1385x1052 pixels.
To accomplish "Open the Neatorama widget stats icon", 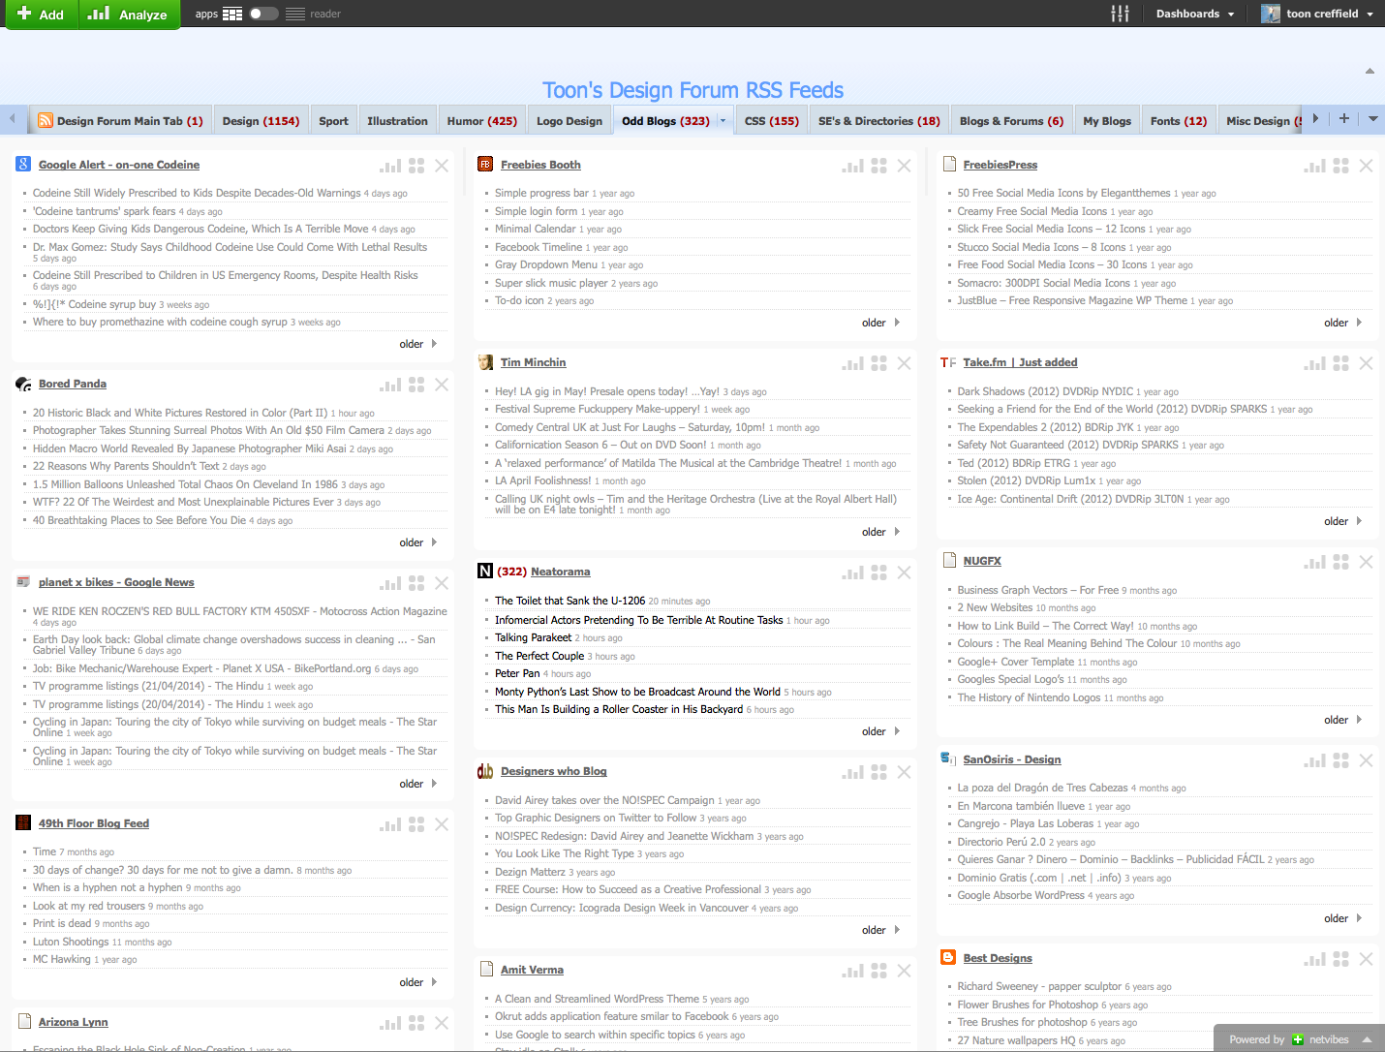I will 852,572.
